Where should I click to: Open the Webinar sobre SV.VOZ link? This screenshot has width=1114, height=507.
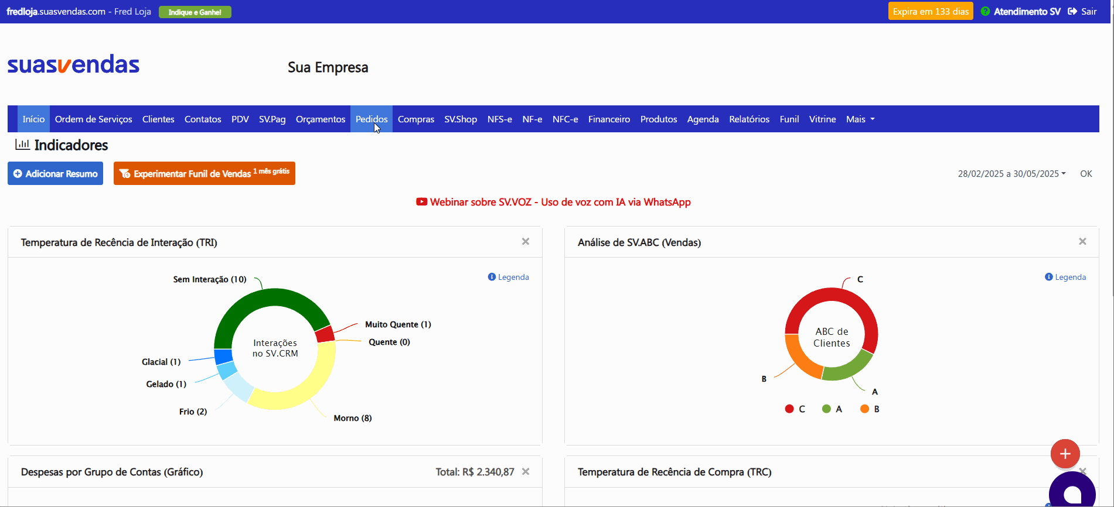[560, 202]
